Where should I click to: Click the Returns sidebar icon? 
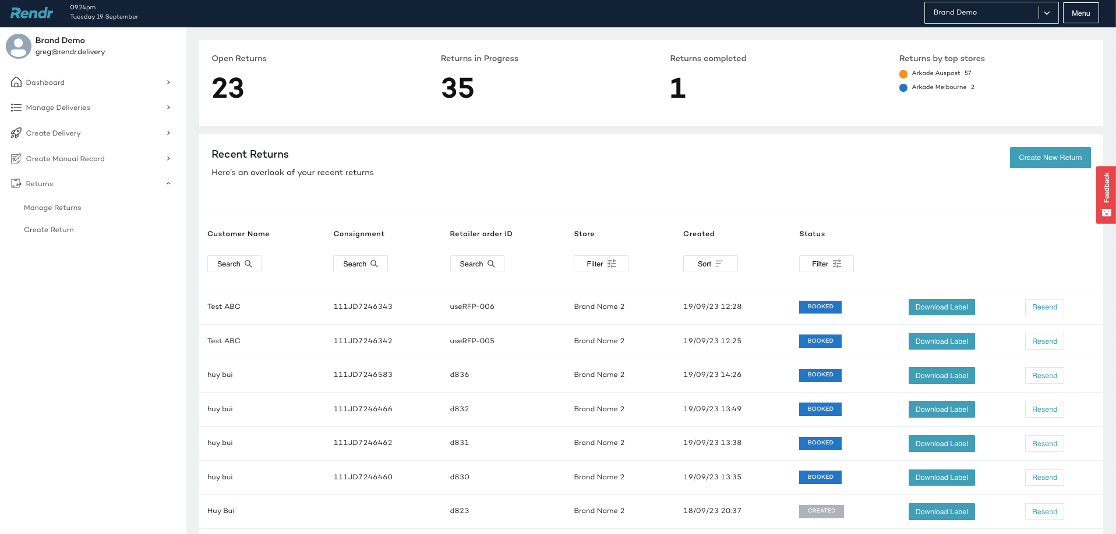(16, 183)
